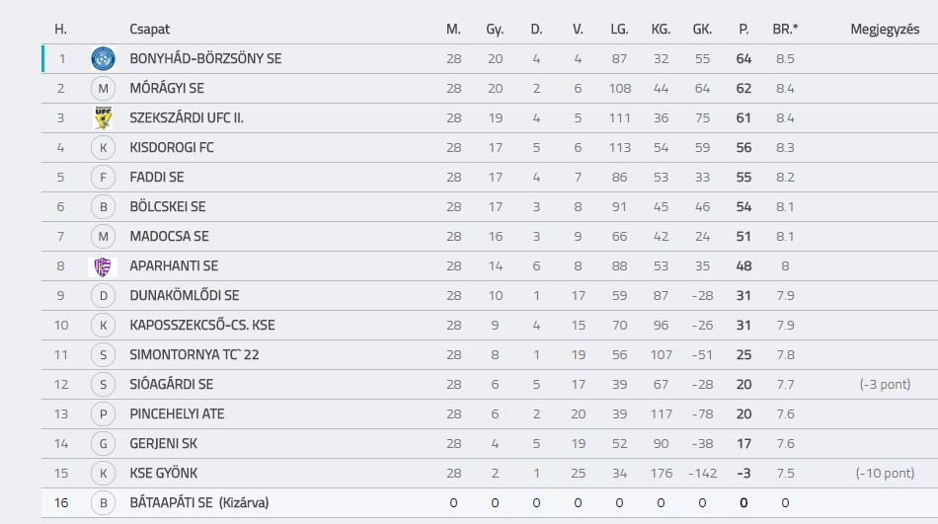Viewport: 938px width, 524px height.
Task: Click the Gerjeni SK 'G' badge
Action: tap(103, 444)
